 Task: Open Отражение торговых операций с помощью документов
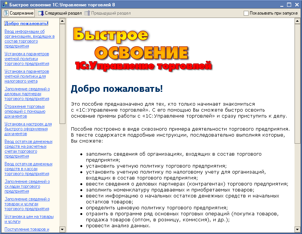[25, 111]
